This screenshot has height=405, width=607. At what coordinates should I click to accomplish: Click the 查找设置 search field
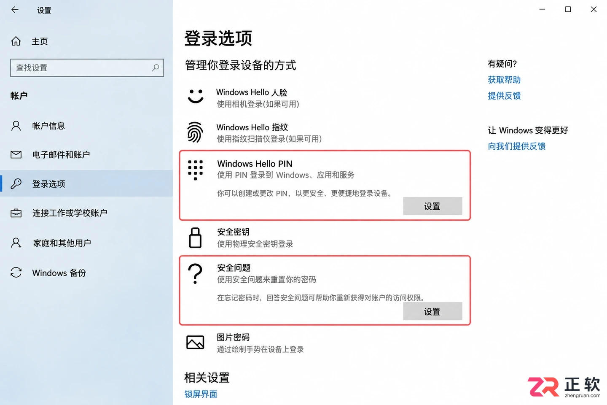(x=87, y=67)
